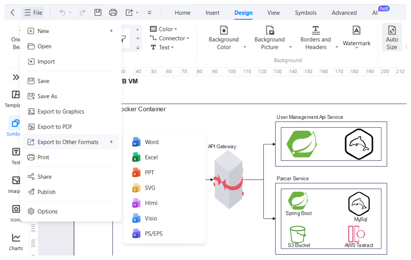Switch to the View tab
411x260 pixels.
pos(274,13)
